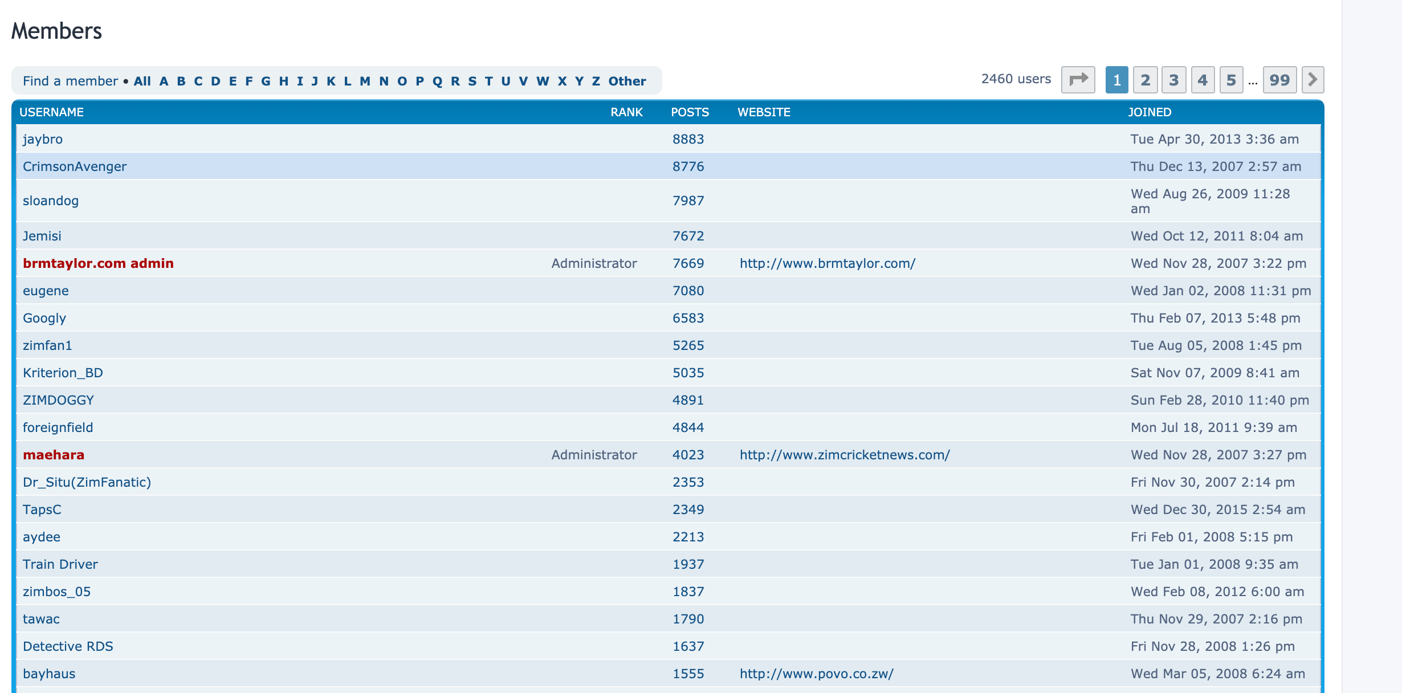Select page 2 of members list
This screenshot has height=693, width=1402.
coord(1145,80)
